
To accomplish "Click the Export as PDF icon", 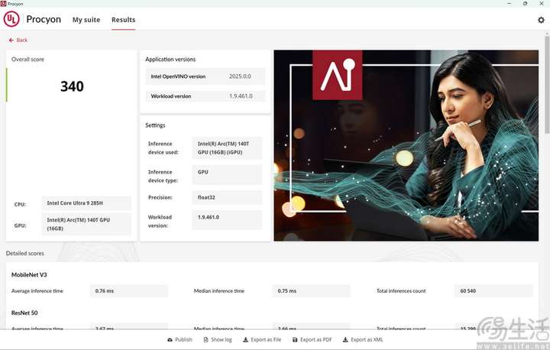I will (295, 340).
